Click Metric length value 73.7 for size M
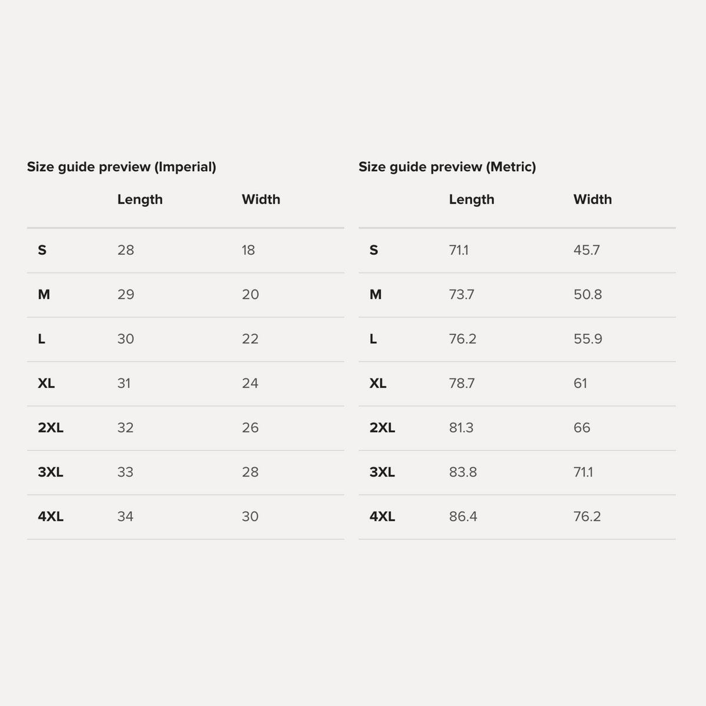 462,295
